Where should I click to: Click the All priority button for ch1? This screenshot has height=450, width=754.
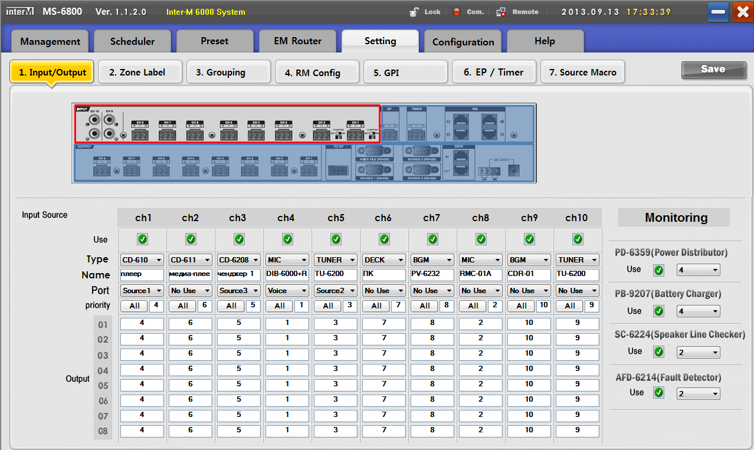tap(135, 306)
